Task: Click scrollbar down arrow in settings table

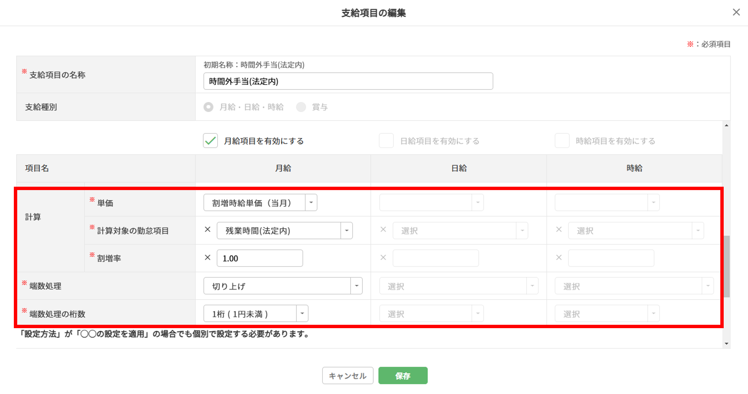Action: tap(726, 343)
